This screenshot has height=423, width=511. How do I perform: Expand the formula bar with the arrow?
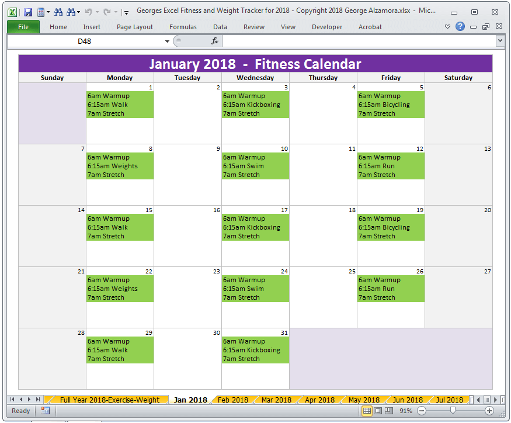[500, 41]
